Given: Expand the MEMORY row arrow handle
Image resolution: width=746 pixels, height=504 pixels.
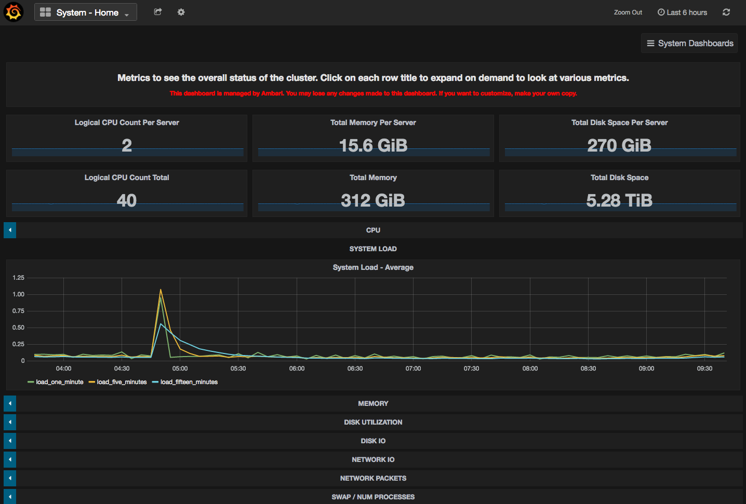Looking at the screenshot, I should (x=10, y=403).
